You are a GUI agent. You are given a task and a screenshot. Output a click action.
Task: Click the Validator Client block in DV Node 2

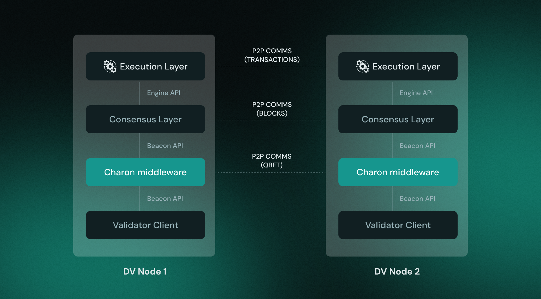(398, 225)
